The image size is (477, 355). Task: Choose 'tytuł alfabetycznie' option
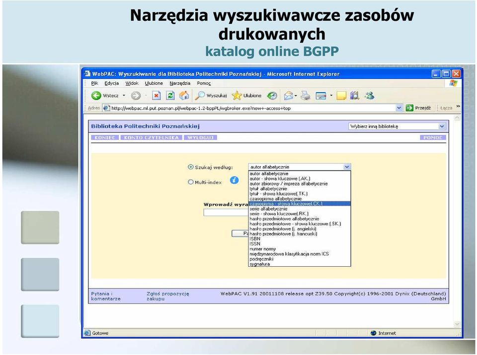click(x=300, y=188)
